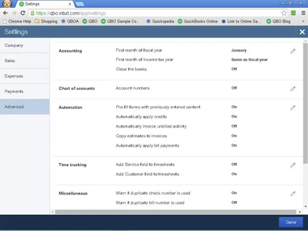Screen dimensions: 308x231
Task: Switch to Payments settings tab
Action: [25, 91]
